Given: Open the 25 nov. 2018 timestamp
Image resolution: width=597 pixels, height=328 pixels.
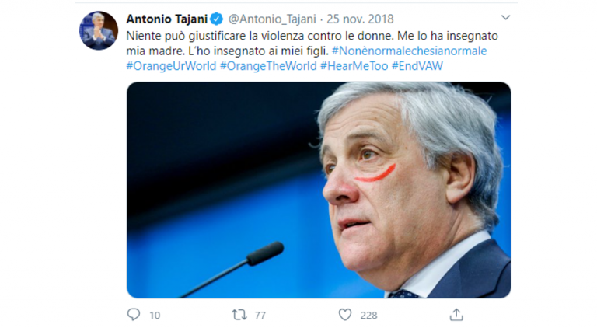Looking at the screenshot, I should 360,19.
